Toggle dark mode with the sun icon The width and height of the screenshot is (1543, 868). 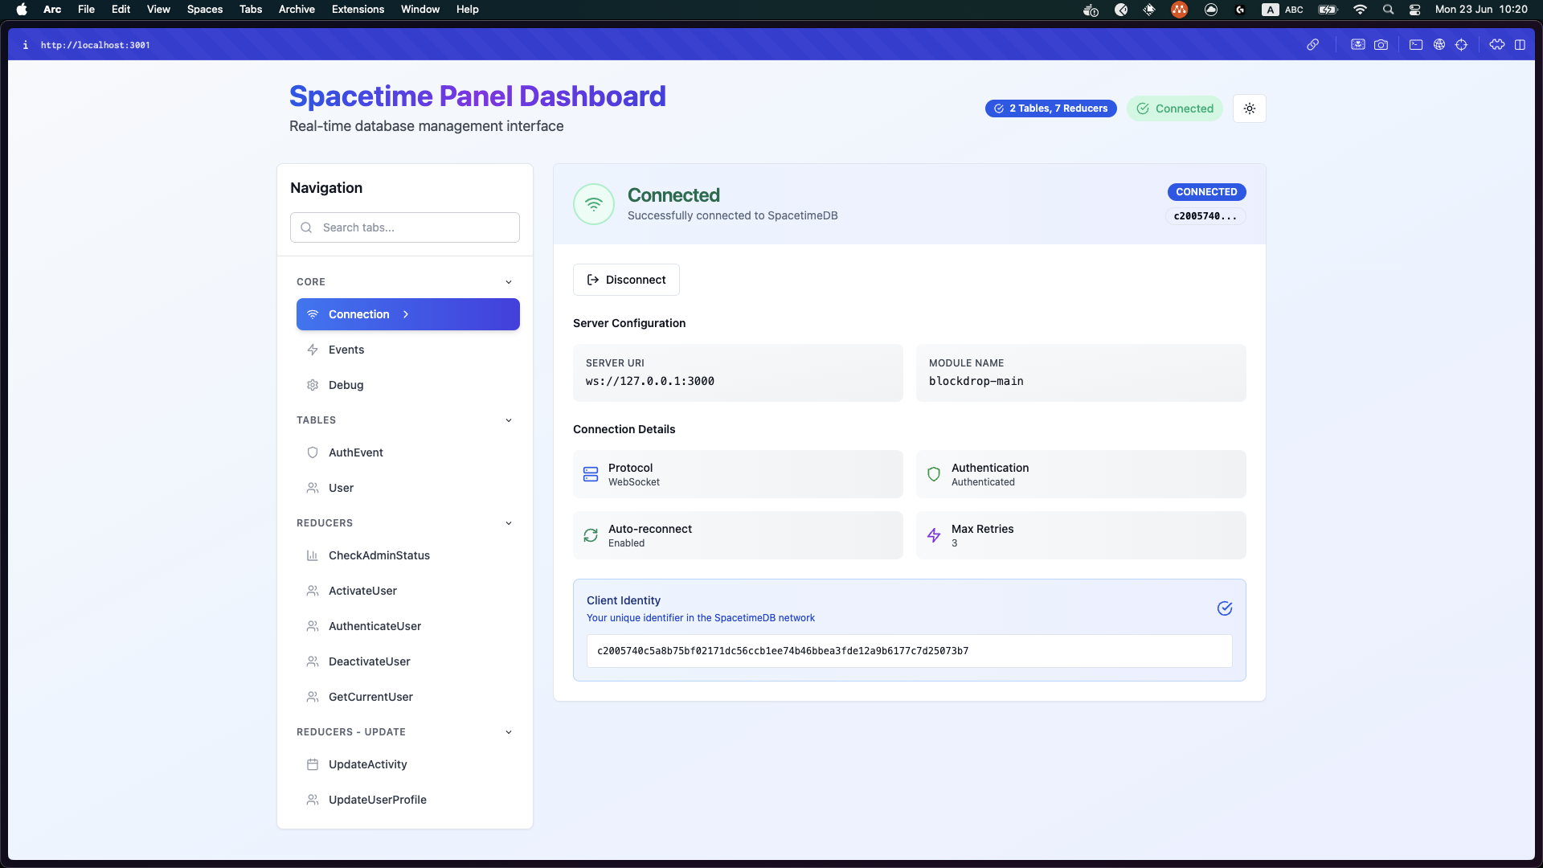tap(1249, 108)
